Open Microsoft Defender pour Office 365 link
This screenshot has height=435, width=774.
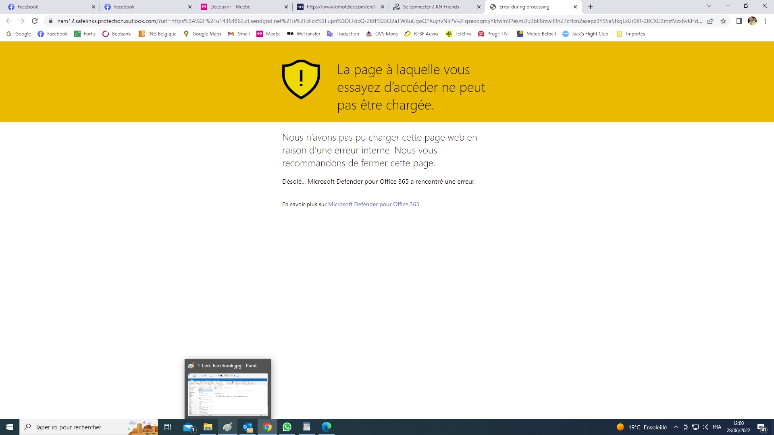click(x=373, y=204)
